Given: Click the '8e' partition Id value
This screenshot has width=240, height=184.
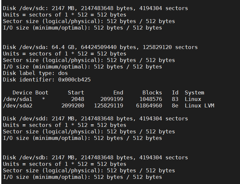Looking at the screenshot, I should 175,105.
